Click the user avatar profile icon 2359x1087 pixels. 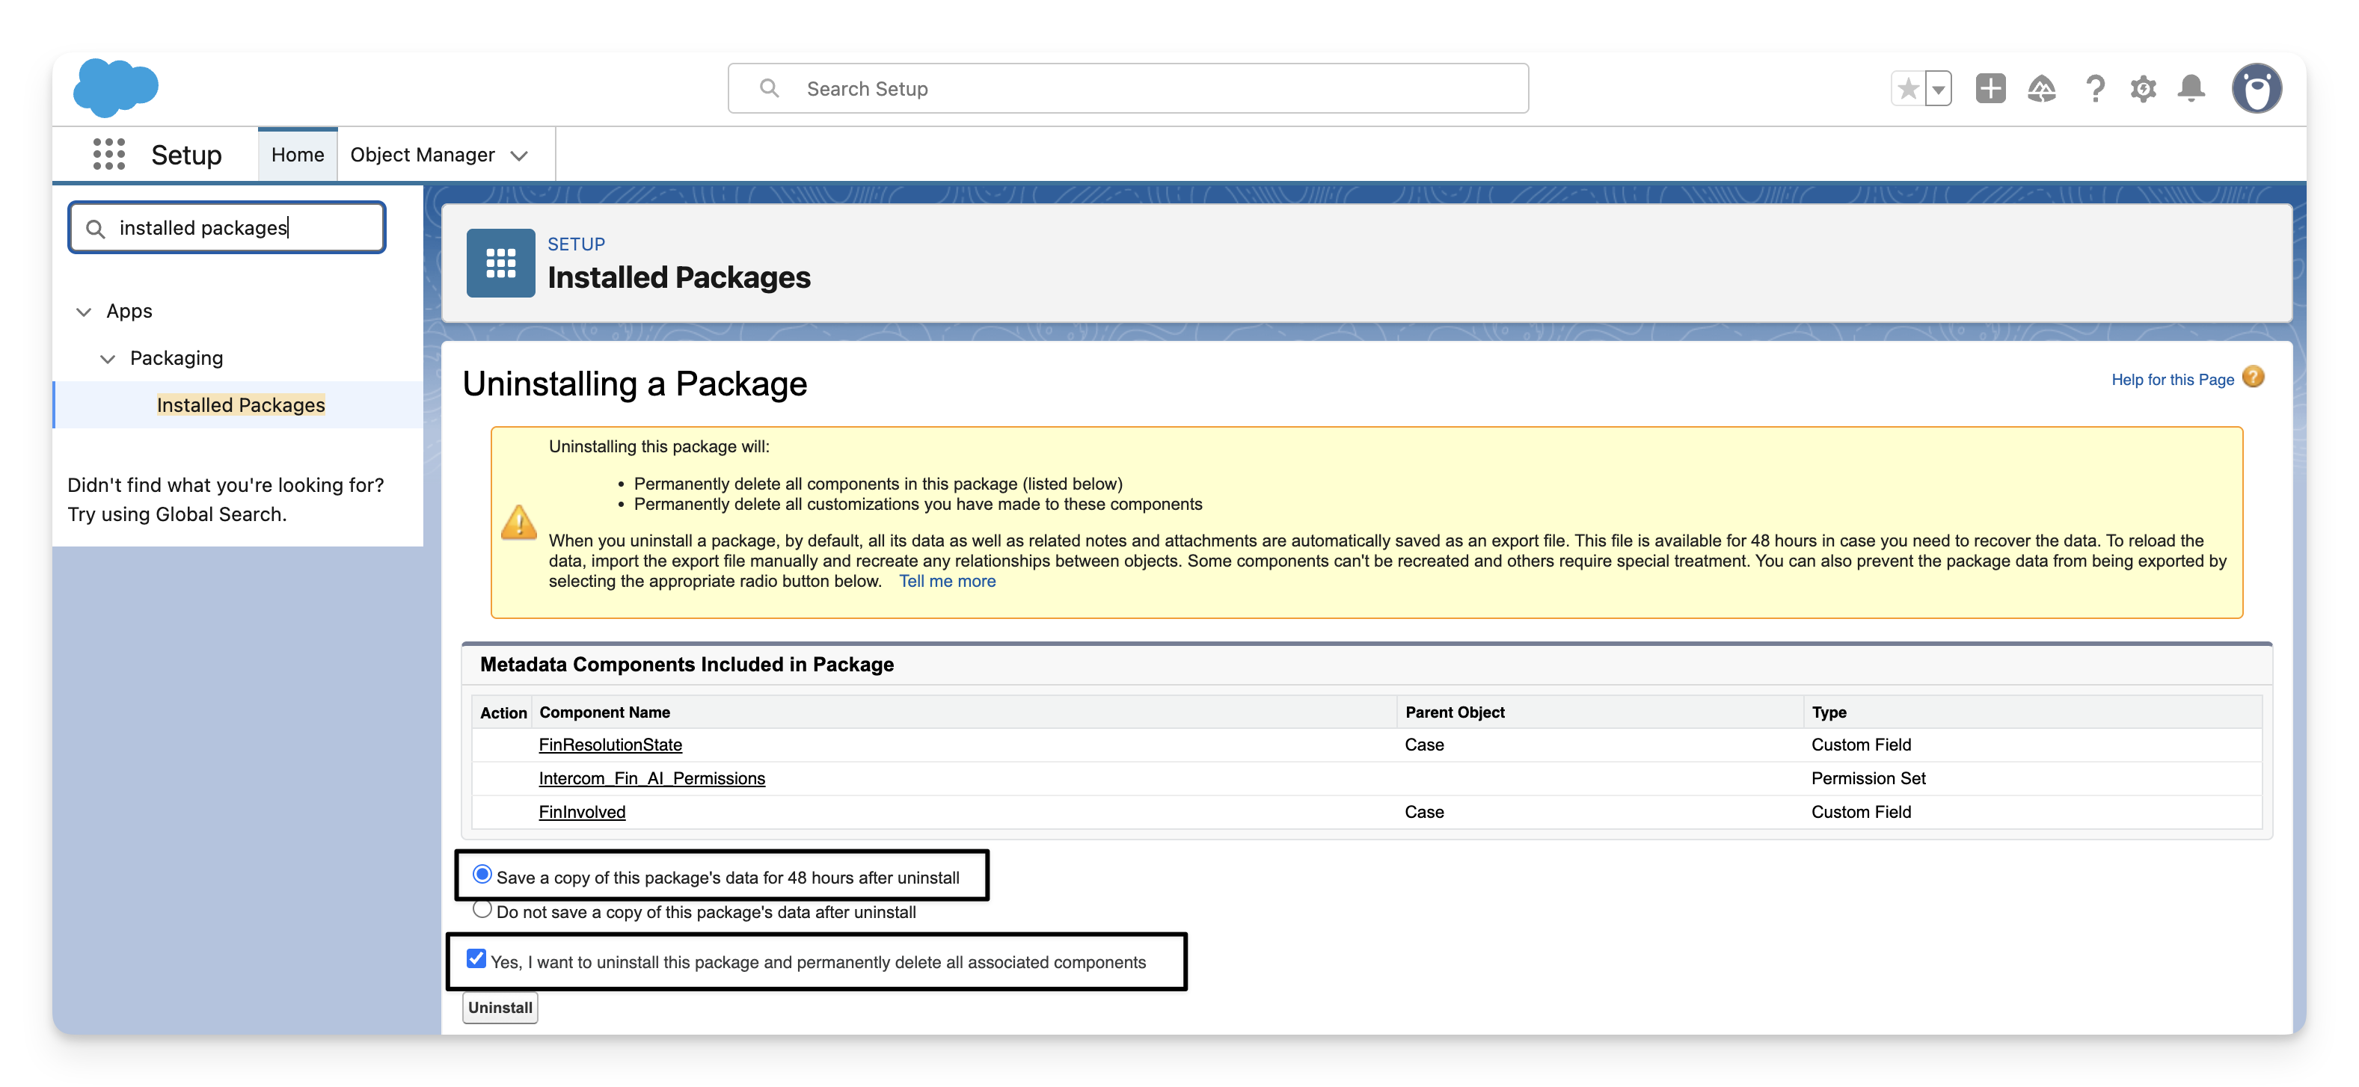2256,89
